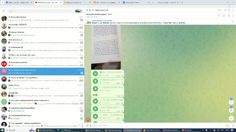Open the chat options three-dot menu
Image resolution: width=236 pixels, height=132 pixels.
click(233, 15)
